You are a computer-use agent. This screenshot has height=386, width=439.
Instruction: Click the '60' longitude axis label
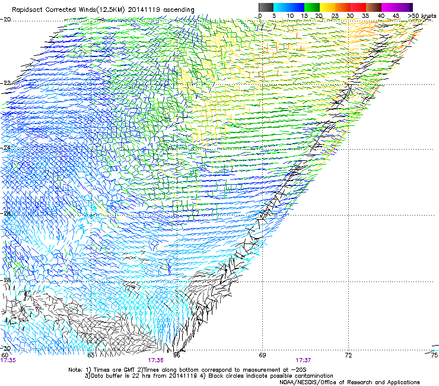[x=5, y=355]
